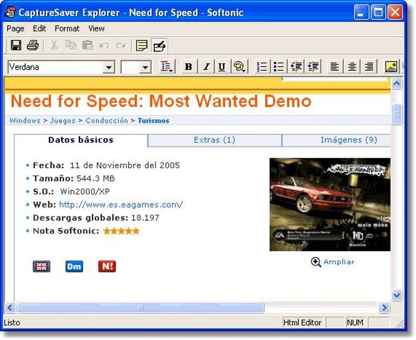The width and height of the screenshot is (416, 340).
Task: Decrease indent of paragraph
Action: click(x=296, y=66)
